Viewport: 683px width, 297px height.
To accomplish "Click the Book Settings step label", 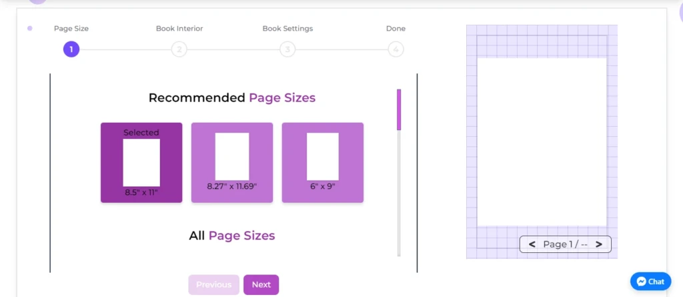I will click(x=287, y=28).
